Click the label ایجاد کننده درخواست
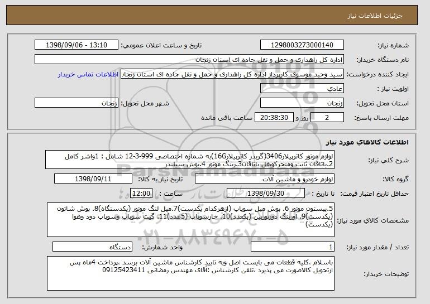 coord(378,75)
